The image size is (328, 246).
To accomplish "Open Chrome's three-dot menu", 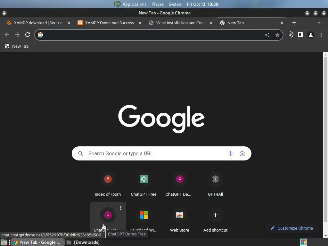I will pos(321,35).
